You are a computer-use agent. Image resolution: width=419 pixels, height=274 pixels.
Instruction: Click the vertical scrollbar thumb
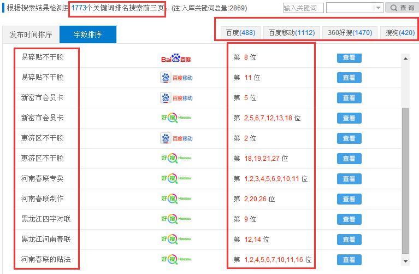(x=405, y=180)
